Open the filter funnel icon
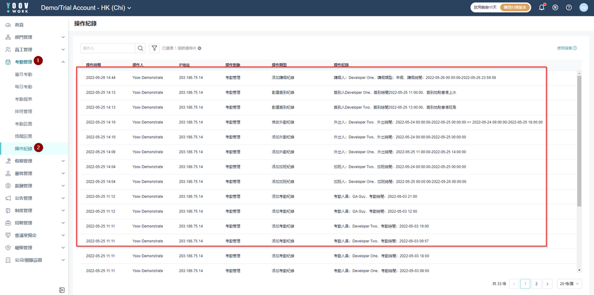 (x=154, y=48)
